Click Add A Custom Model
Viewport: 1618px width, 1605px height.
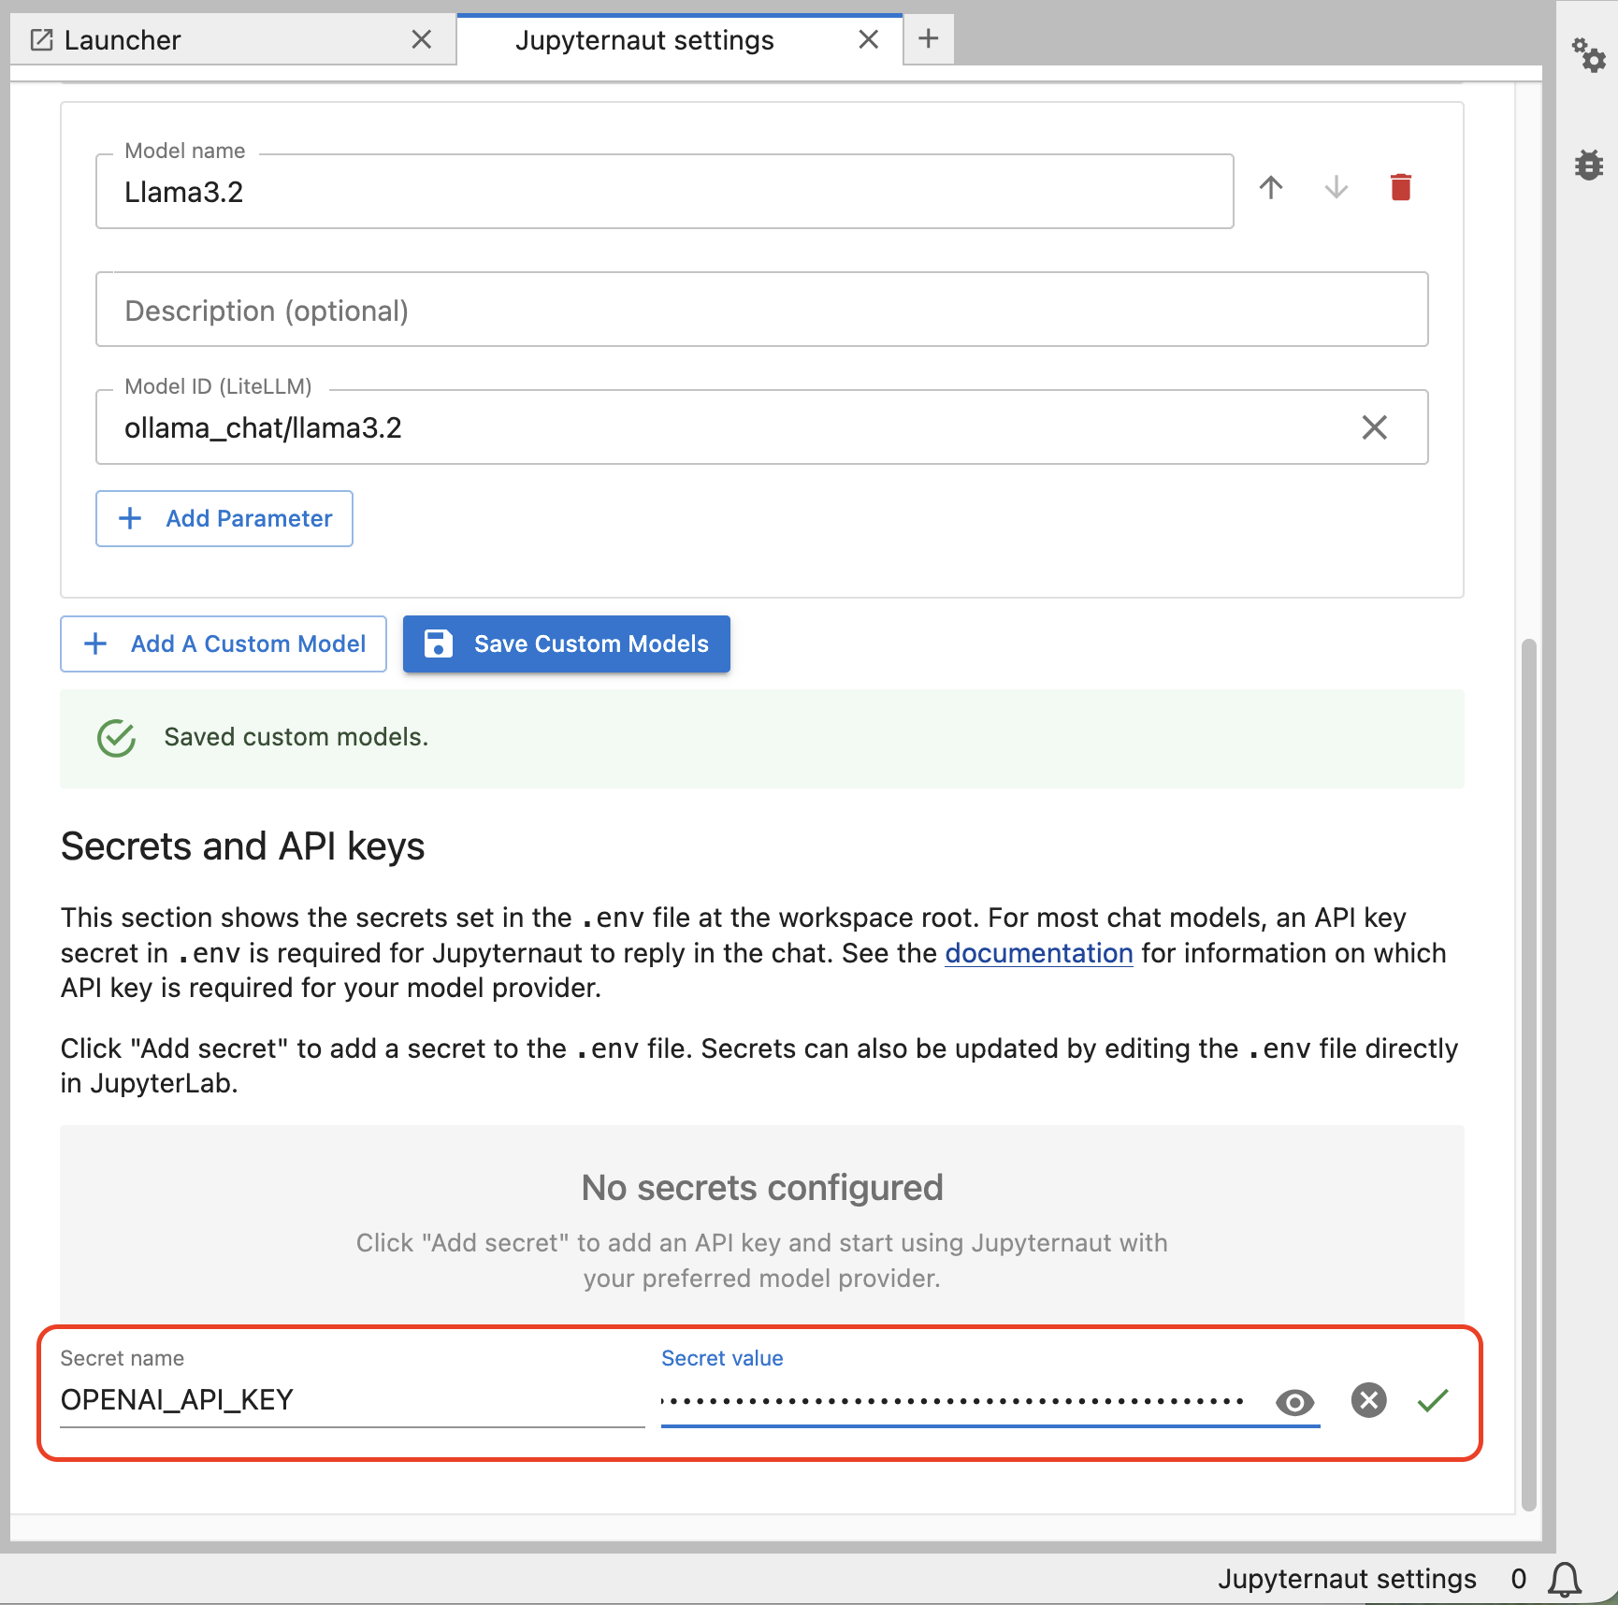[224, 643]
